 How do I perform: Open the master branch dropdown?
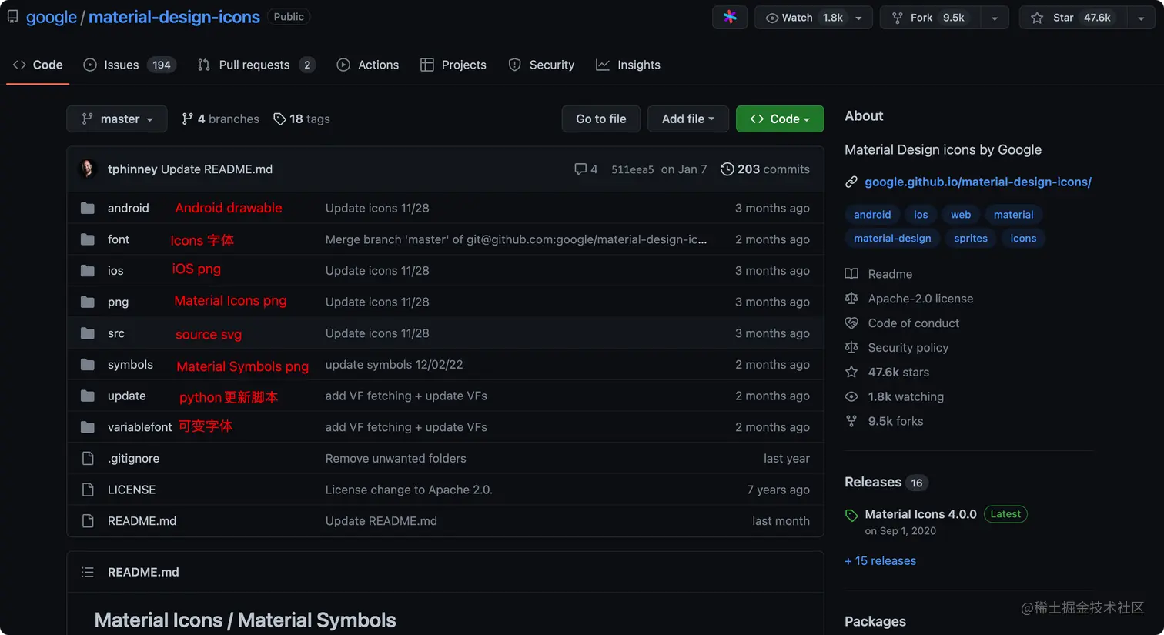point(117,119)
